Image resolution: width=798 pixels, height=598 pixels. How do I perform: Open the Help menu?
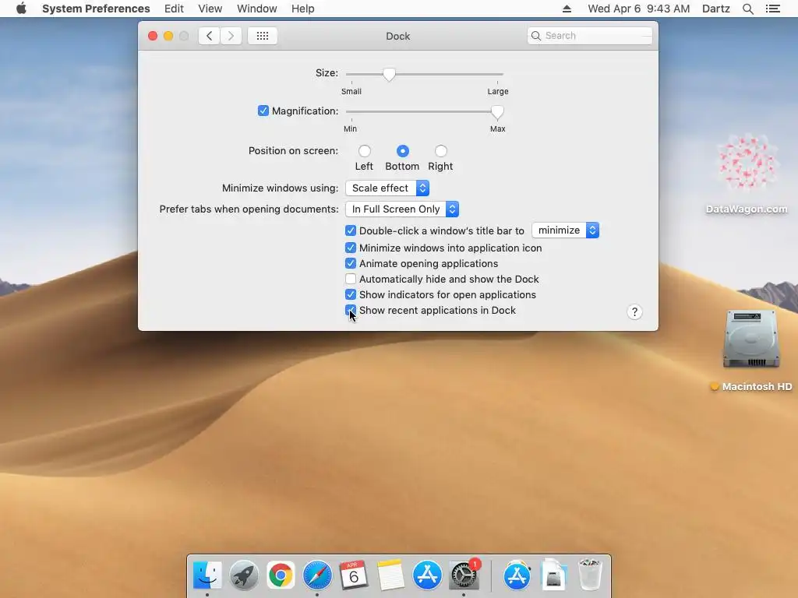(x=303, y=9)
